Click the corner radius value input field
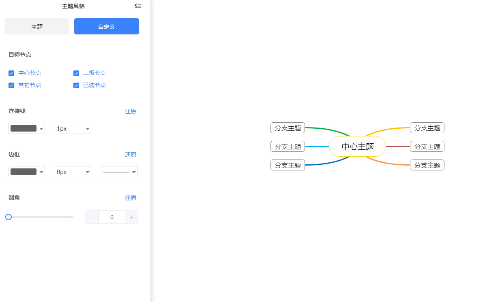The image size is (500, 302). point(112,217)
